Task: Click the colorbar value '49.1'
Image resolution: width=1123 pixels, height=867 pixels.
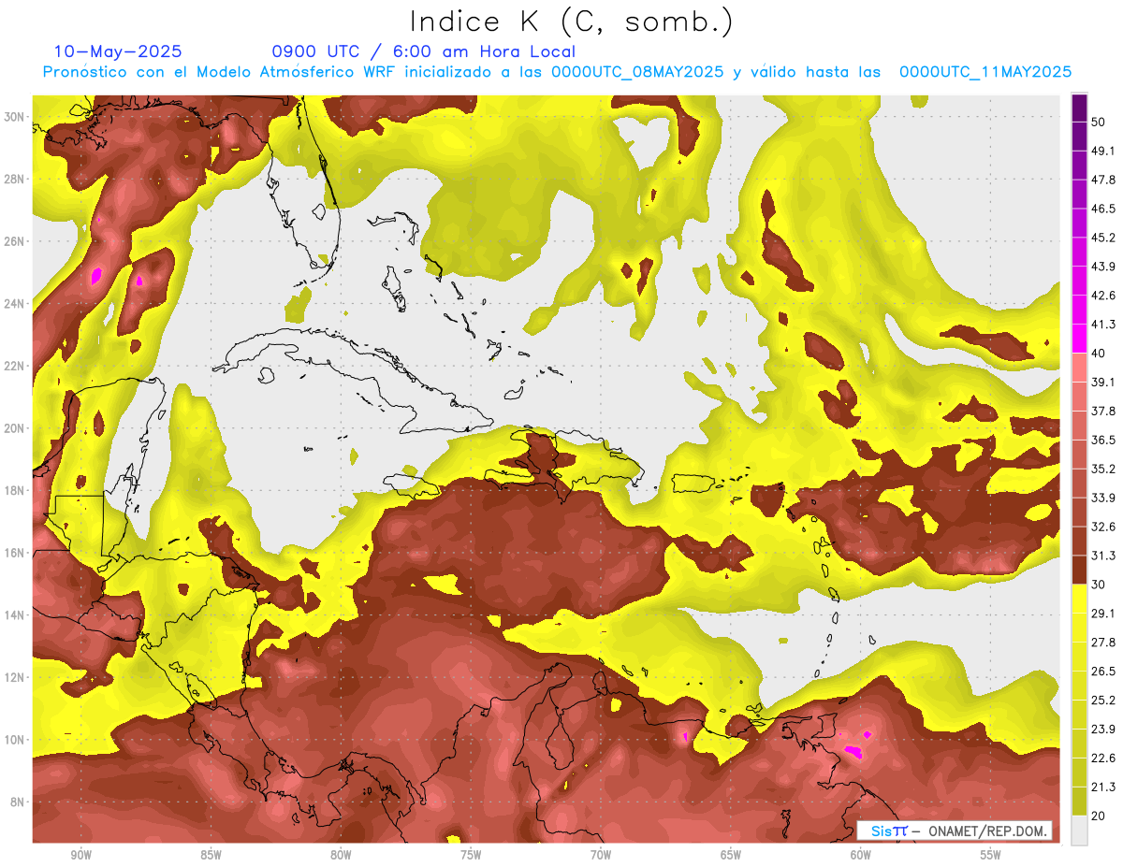Action: coord(1102,151)
